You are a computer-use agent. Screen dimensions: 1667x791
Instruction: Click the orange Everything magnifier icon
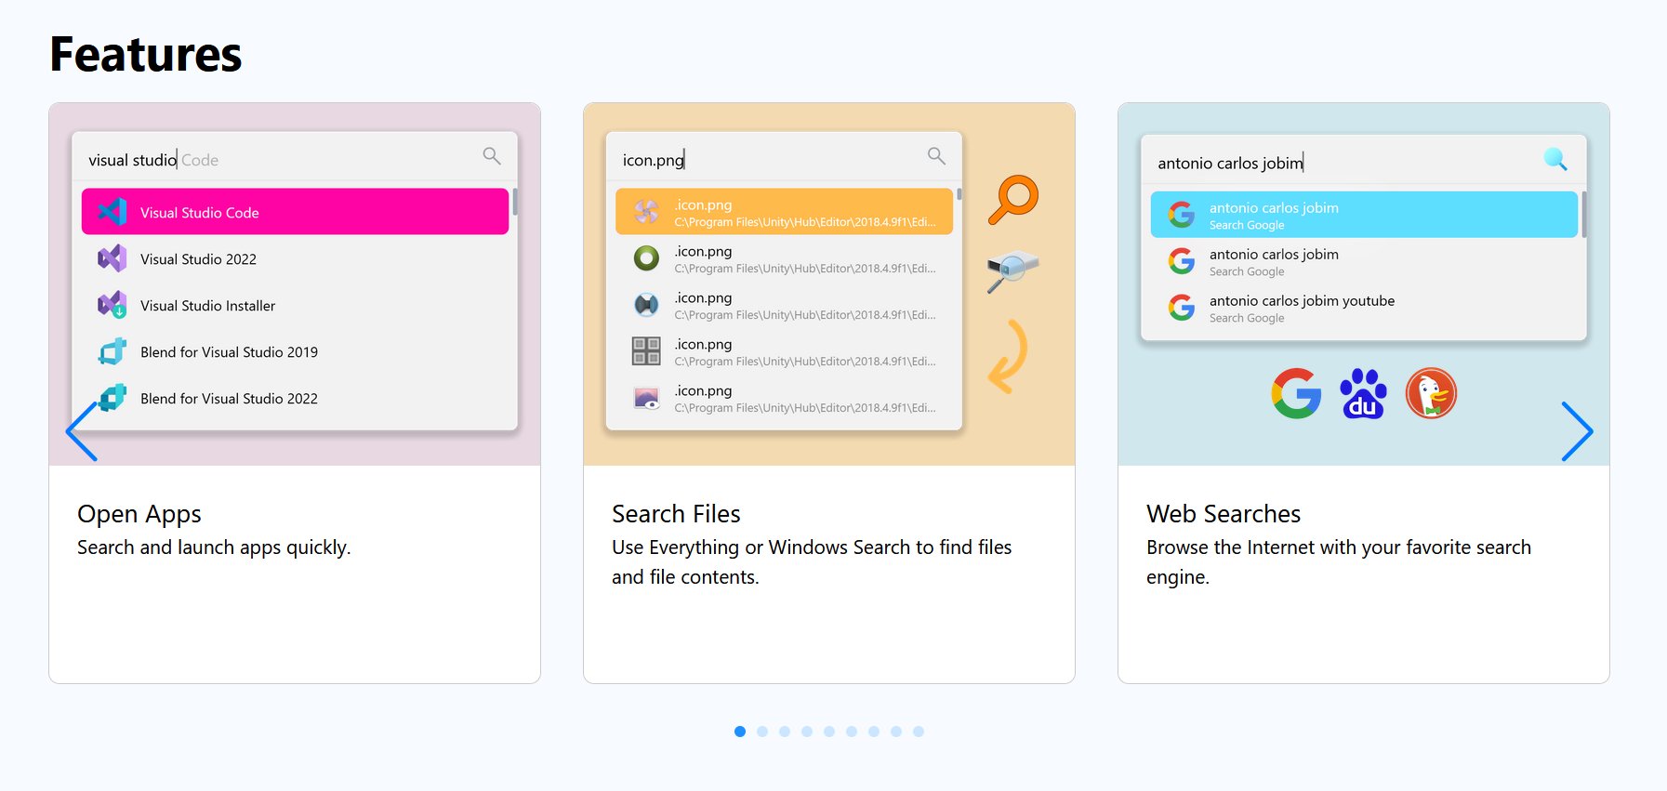point(1013,199)
